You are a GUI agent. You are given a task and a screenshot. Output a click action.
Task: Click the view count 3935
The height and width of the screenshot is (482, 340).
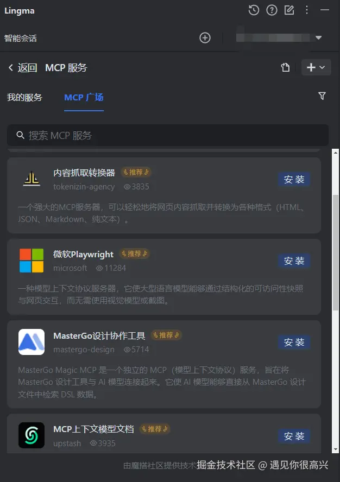click(x=103, y=443)
